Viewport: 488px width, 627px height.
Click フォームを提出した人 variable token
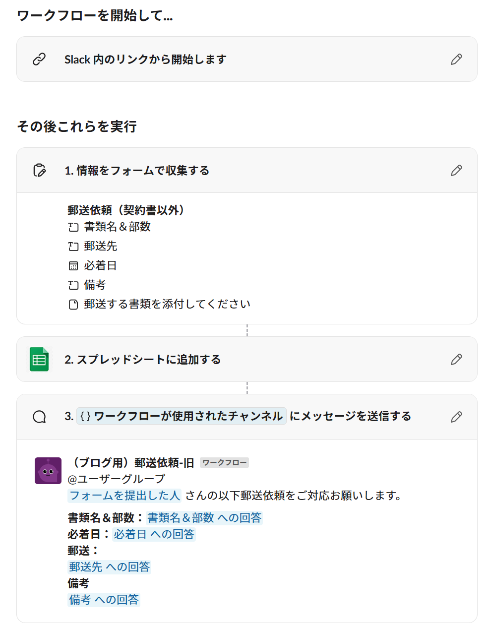pyautogui.click(x=124, y=496)
